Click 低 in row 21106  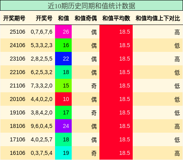click(177, 86)
